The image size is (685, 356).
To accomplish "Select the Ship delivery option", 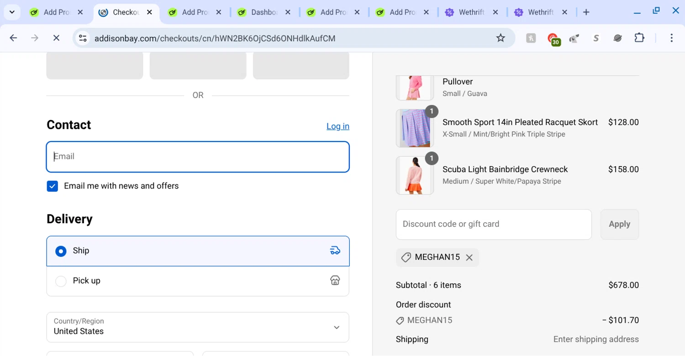I will tap(198, 251).
